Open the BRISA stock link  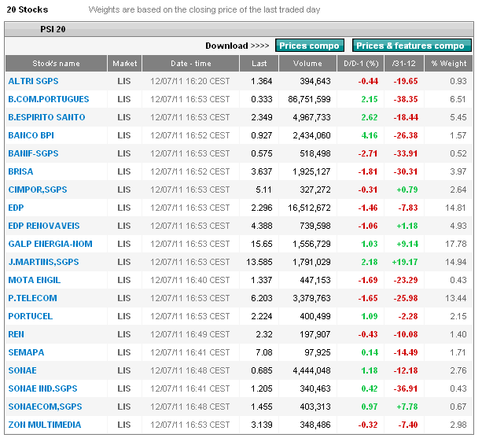[x=20, y=171]
